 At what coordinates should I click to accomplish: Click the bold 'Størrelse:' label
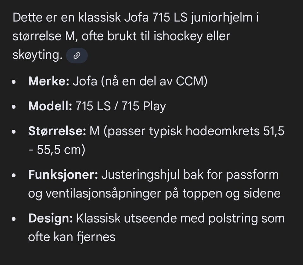click(x=57, y=131)
